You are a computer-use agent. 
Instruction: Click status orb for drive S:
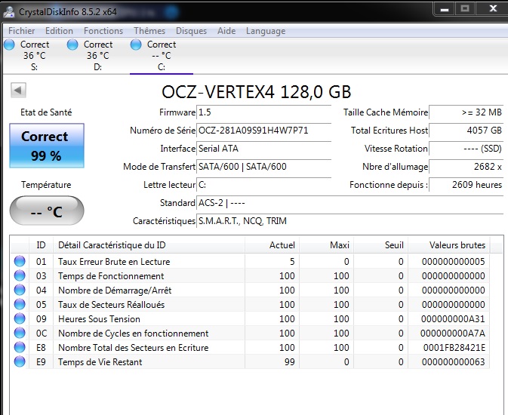click(x=9, y=45)
